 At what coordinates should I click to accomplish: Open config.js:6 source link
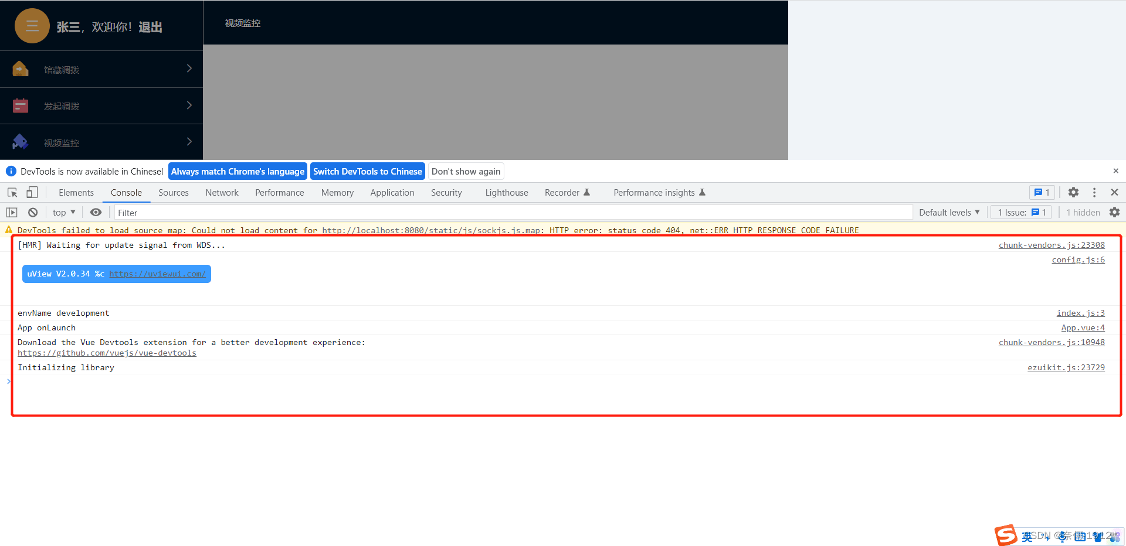tap(1078, 260)
